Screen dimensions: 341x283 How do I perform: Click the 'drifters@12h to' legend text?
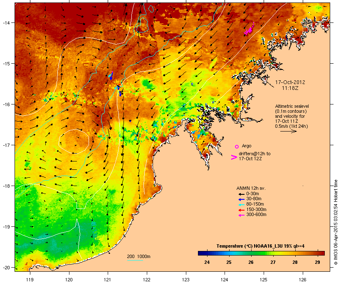(x=255, y=154)
